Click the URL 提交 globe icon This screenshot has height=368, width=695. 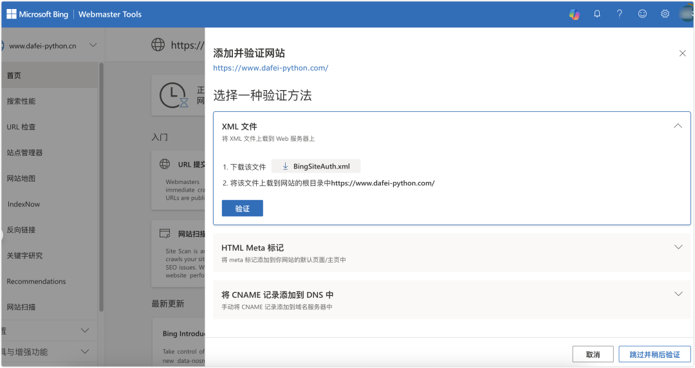pyautogui.click(x=165, y=164)
